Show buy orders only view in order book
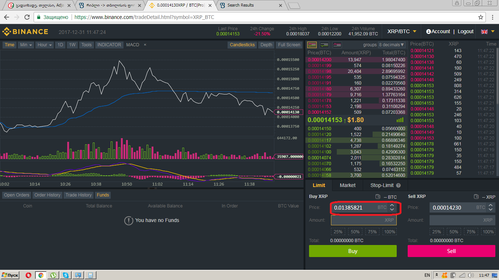The width and height of the screenshot is (499, 280). tap(324, 45)
